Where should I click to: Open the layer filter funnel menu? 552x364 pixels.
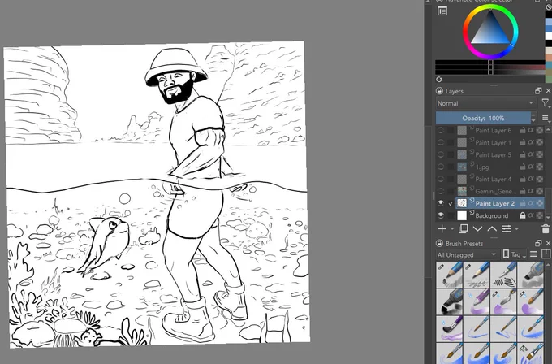(x=546, y=103)
